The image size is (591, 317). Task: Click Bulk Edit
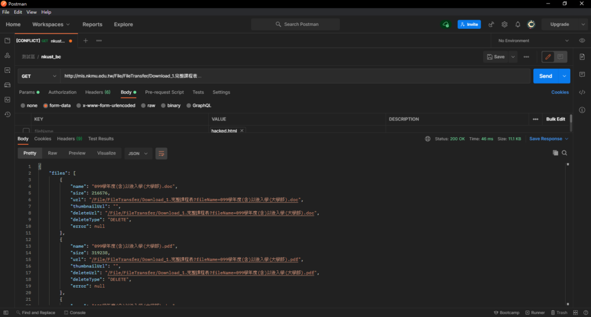point(556,119)
